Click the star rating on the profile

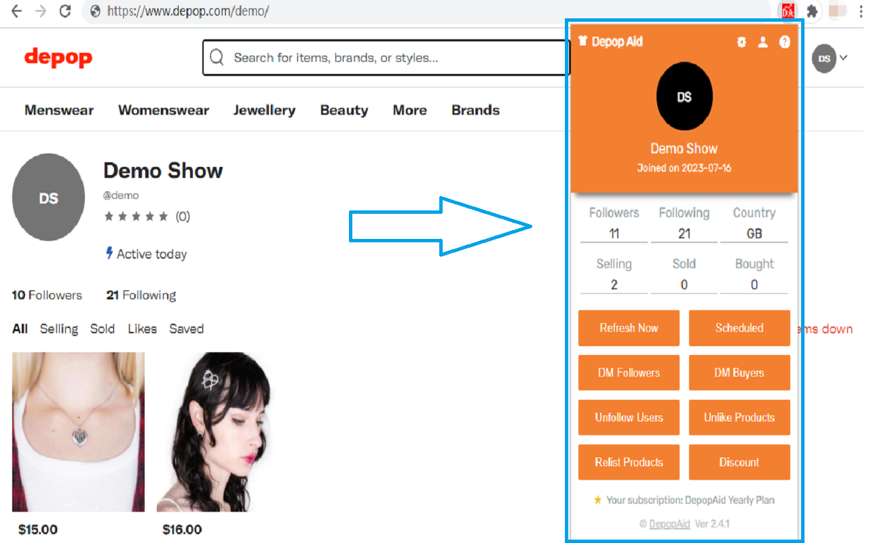click(x=136, y=217)
